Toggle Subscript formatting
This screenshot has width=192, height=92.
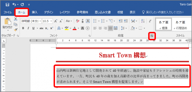pos(46,28)
